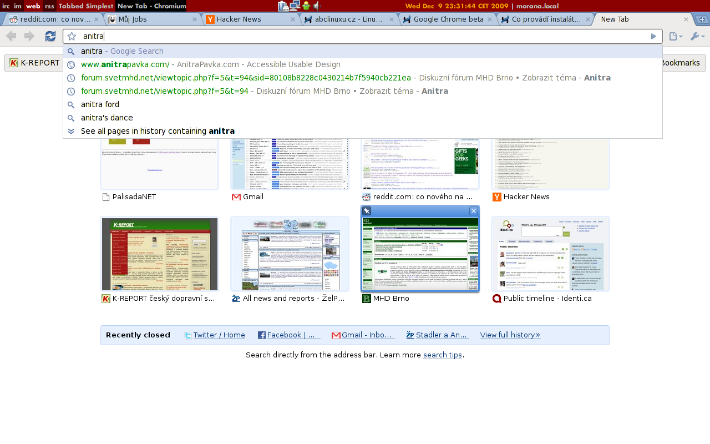Click the network computers tray icon
Image resolution: width=710 pixels, height=444 pixels.
[295, 6]
